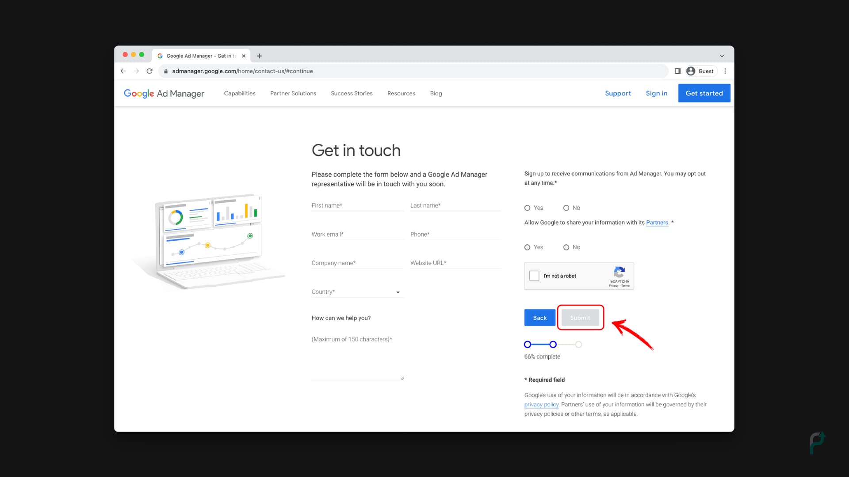Screen dimensions: 849x477
Task: Toggle the browser side panel icon
Action: pyautogui.click(x=677, y=71)
